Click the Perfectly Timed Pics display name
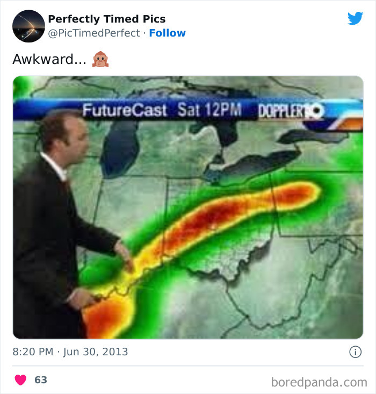376x394 pixels. pyautogui.click(x=107, y=19)
